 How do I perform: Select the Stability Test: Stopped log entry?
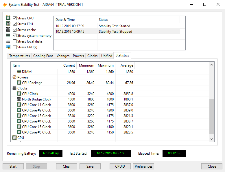click(x=117, y=32)
